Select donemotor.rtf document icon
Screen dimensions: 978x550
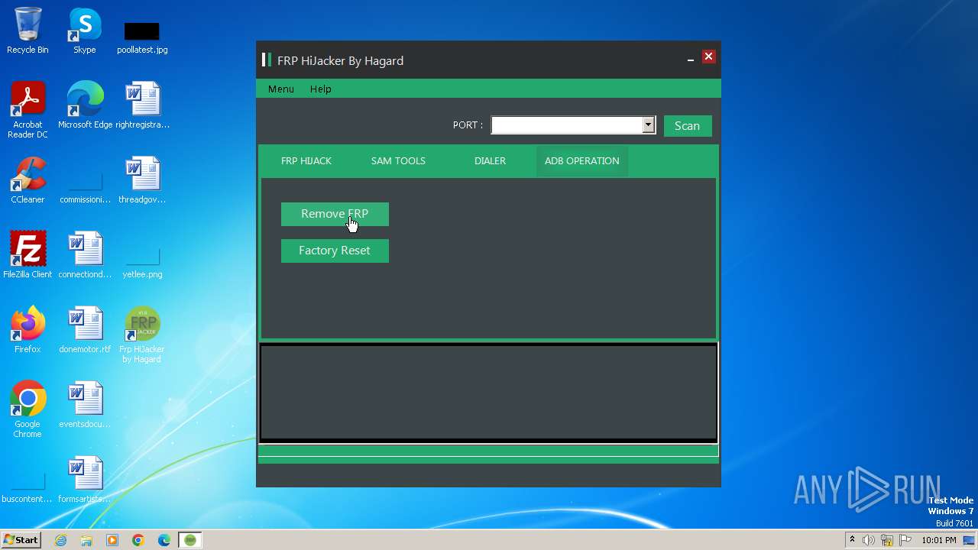(85, 331)
